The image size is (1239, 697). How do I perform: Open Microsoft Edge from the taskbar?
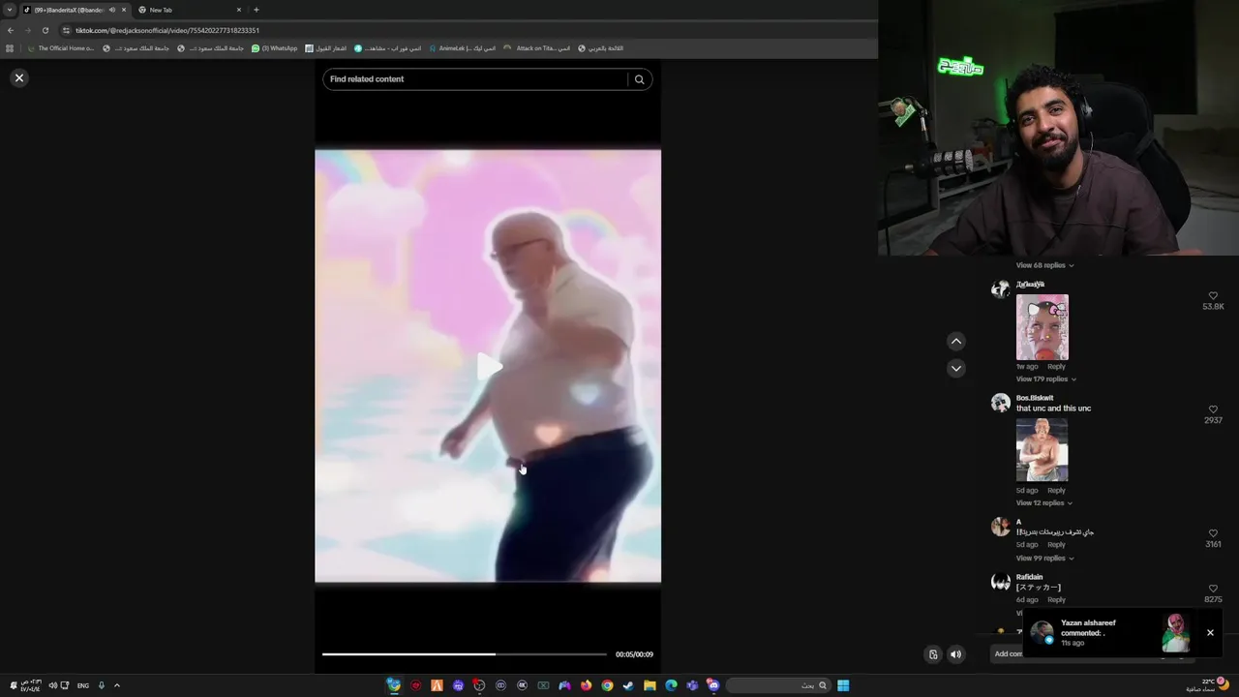(671, 685)
